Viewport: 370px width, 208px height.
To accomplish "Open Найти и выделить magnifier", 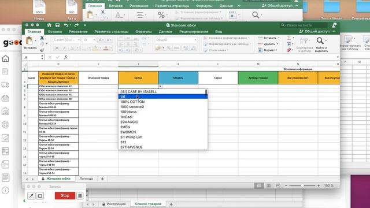I will pyautogui.click(x=321, y=45).
